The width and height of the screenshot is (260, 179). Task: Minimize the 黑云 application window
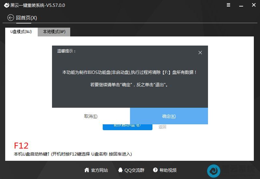[241, 5]
